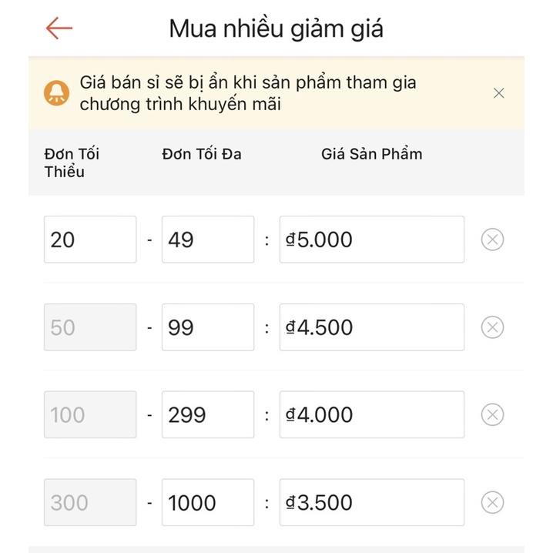553x553 pixels.
Task: Tap the Giá Sản Phẩm column header
Action: pos(372,154)
